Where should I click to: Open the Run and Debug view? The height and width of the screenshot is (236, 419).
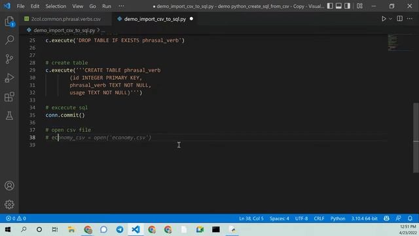click(9, 78)
